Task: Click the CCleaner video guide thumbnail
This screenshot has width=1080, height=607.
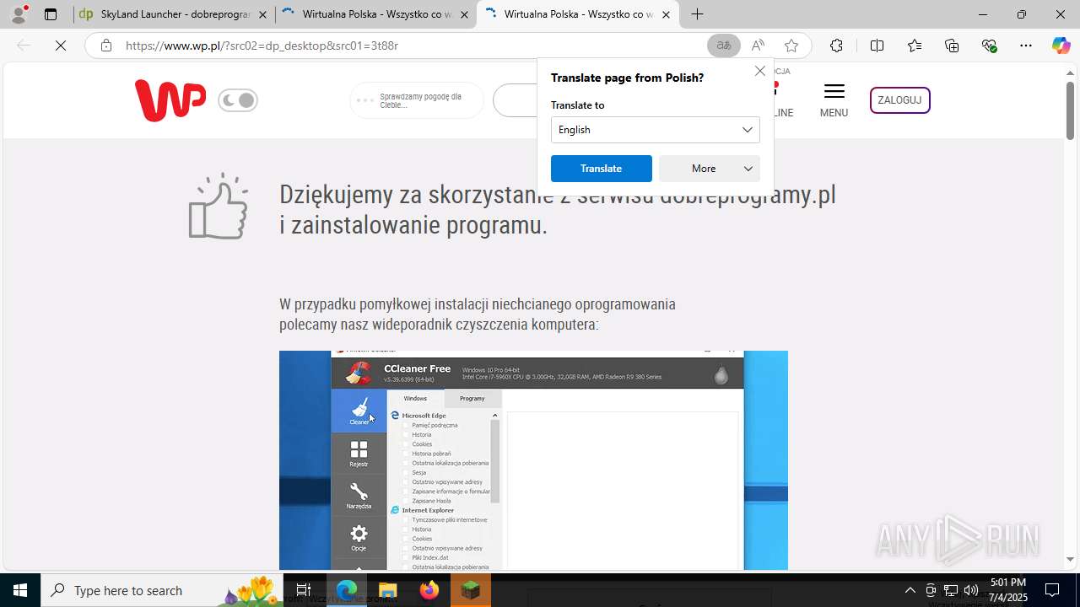Action: pyautogui.click(x=533, y=460)
